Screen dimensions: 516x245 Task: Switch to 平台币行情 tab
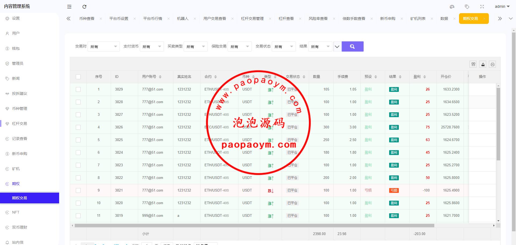(x=153, y=19)
